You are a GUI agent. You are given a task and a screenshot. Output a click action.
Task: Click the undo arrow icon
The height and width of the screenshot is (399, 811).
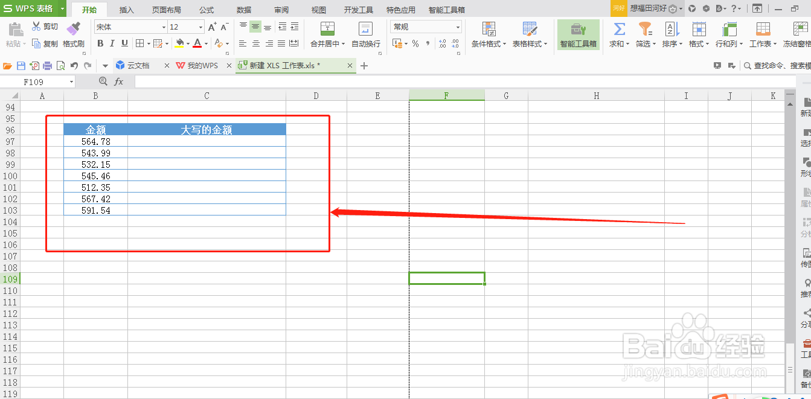[x=74, y=66]
